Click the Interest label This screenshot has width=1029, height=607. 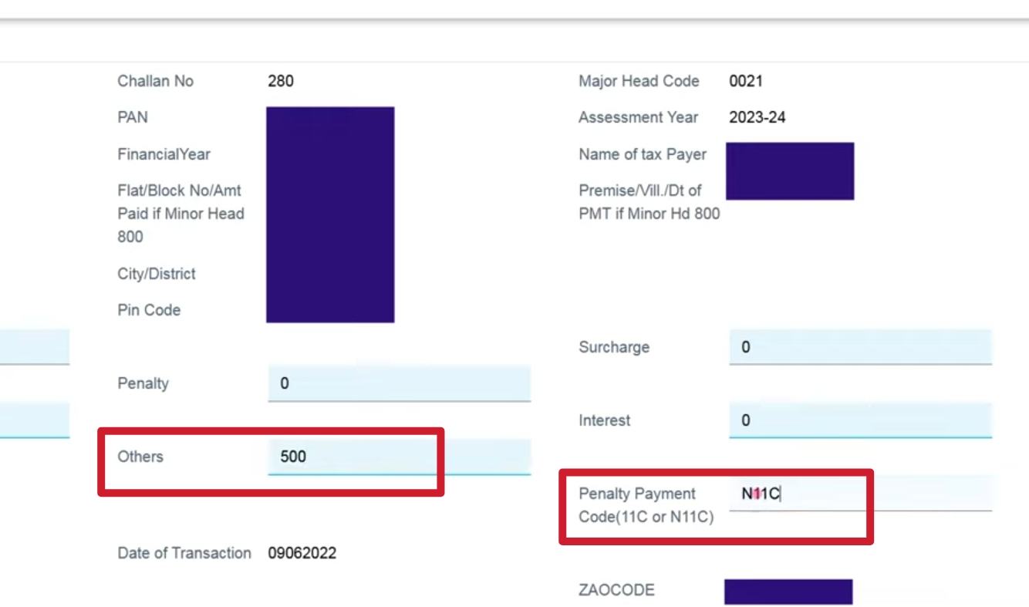605,420
